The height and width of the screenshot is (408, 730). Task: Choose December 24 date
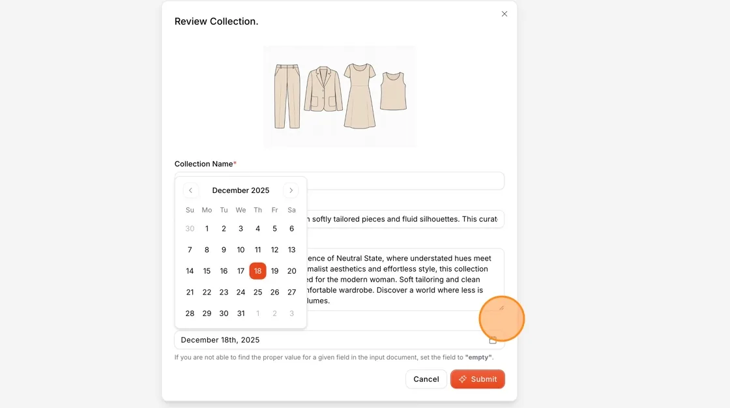point(241,293)
